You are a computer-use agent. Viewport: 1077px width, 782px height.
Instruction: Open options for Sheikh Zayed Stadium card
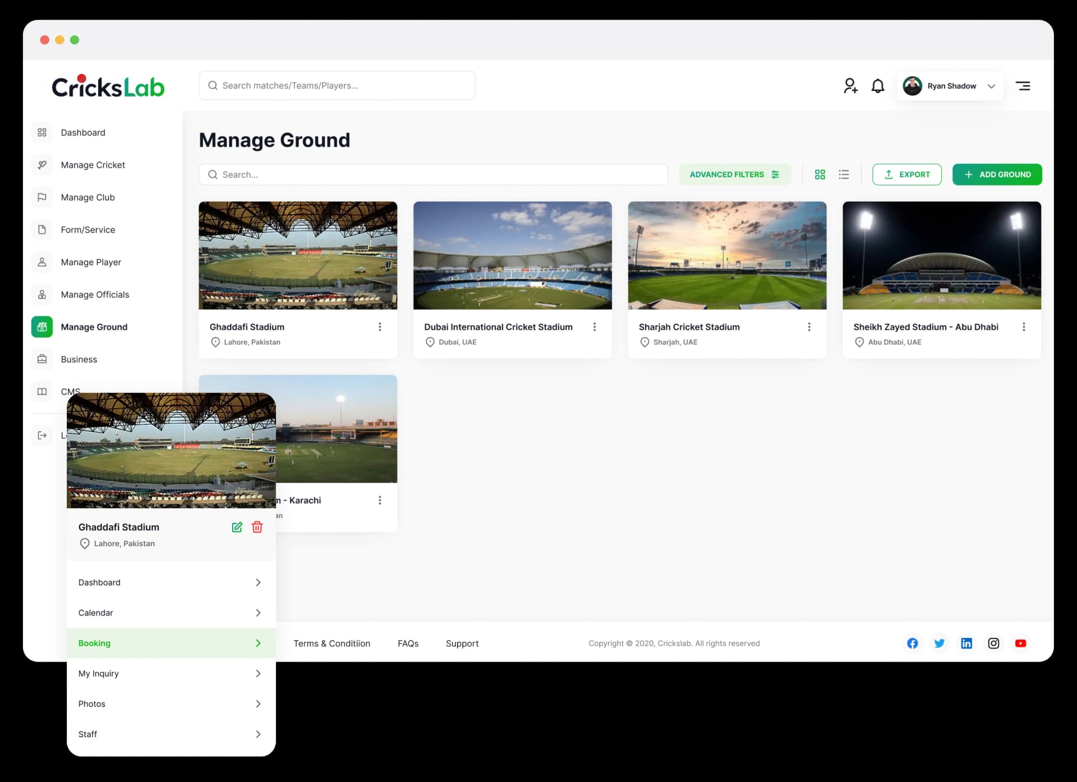click(x=1024, y=327)
